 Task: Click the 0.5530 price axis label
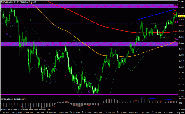tap(182, 67)
